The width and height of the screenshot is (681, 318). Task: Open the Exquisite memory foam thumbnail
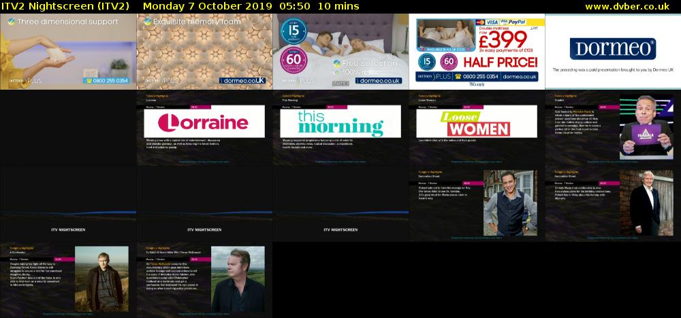point(204,52)
